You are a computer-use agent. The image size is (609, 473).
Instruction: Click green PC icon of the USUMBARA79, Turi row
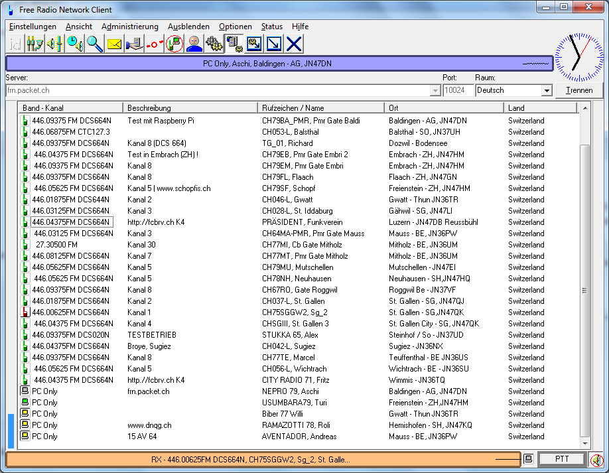25,402
